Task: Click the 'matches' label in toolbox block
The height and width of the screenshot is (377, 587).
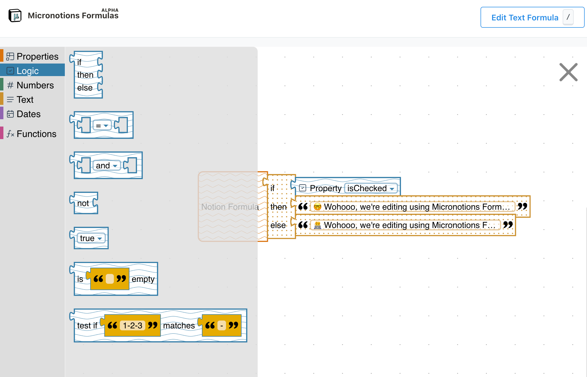Action: [179, 325]
